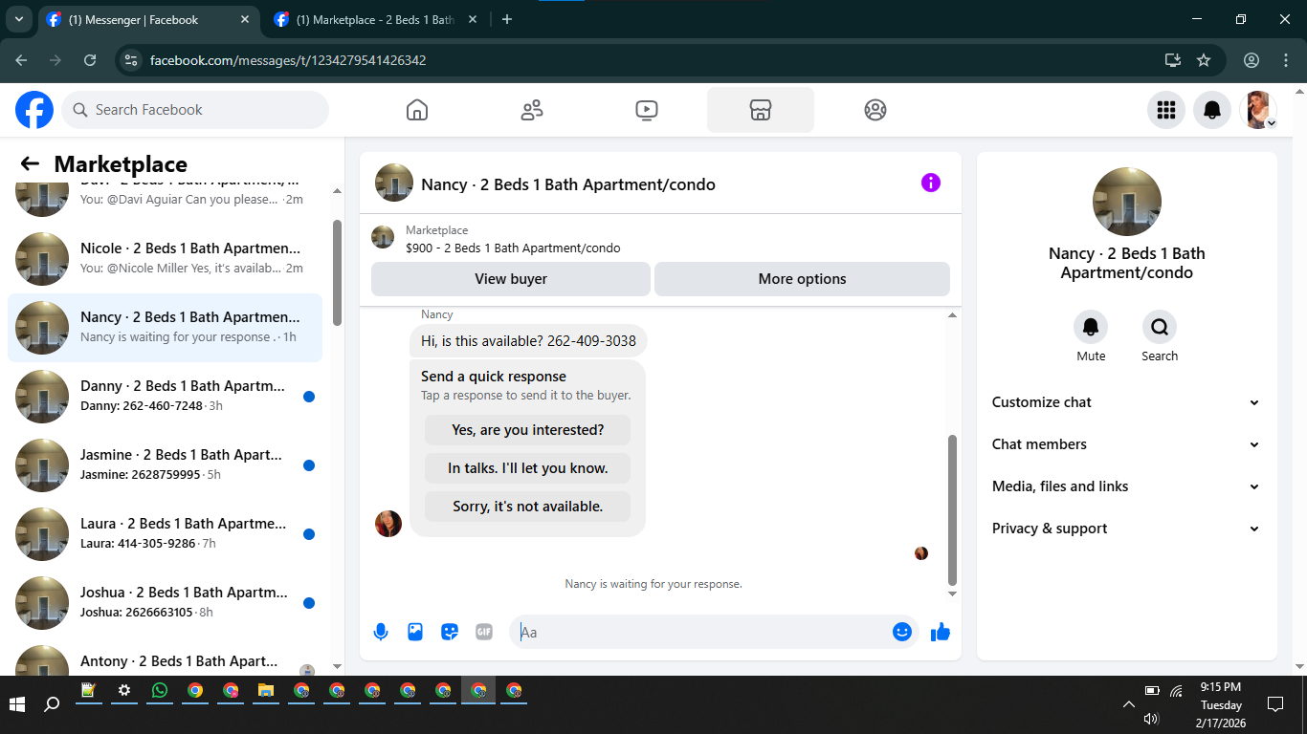
Task: Open the Video icon in top navigation
Action: pyautogui.click(x=647, y=110)
